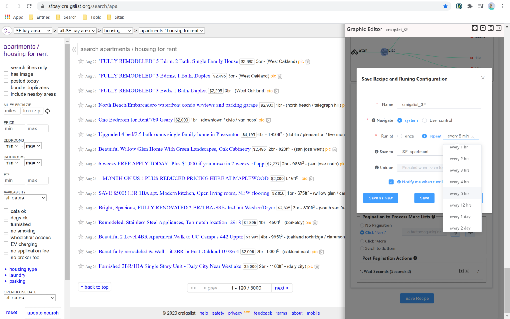Favorite the first listing's star icon
The width and height of the screenshot is (510, 319).
click(81, 61)
